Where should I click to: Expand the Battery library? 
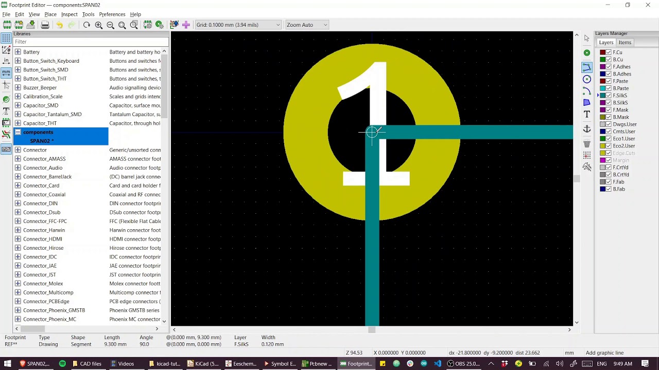click(18, 52)
